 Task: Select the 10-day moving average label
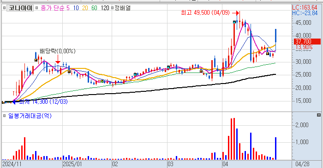[76, 8]
